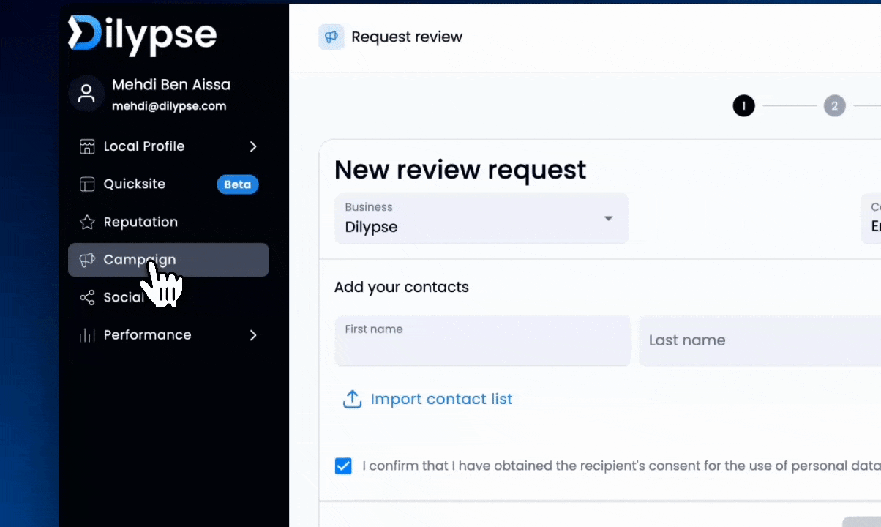Click the user name Mehdi Ben Aissa
Viewport: 881px width, 527px height.
[x=171, y=85]
